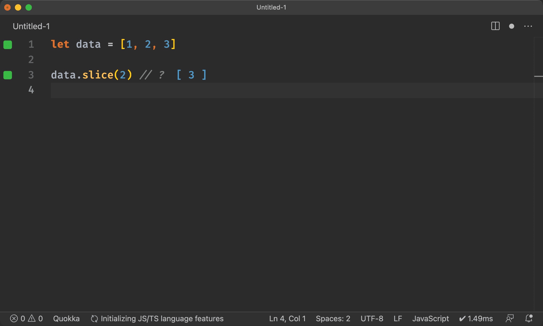
Task: Open the More Actions ellipsis menu
Action: pos(528,26)
